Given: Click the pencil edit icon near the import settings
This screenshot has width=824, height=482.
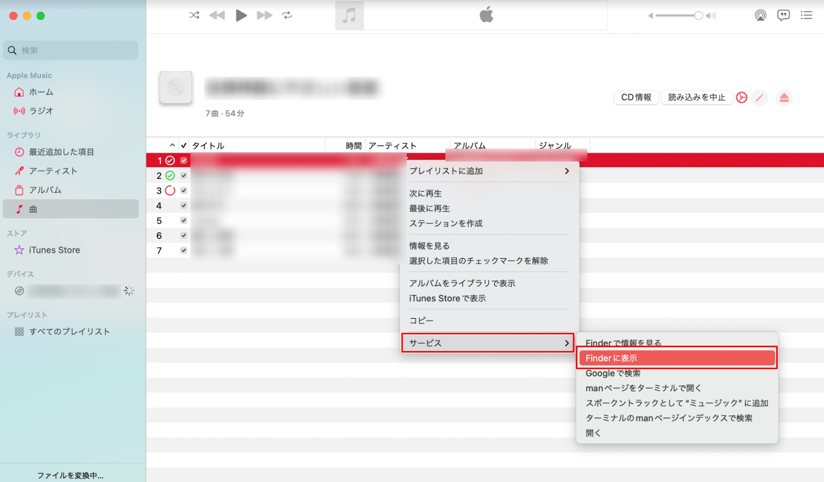Looking at the screenshot, I should coord(760,98).
